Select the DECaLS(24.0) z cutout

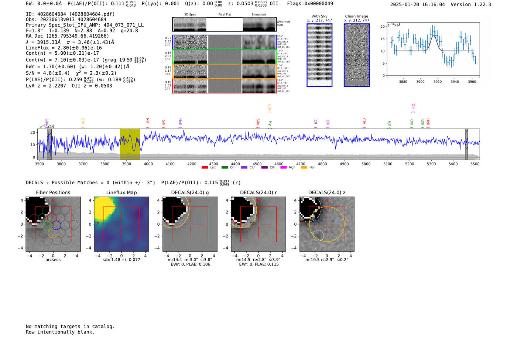[x=327, y=224]
